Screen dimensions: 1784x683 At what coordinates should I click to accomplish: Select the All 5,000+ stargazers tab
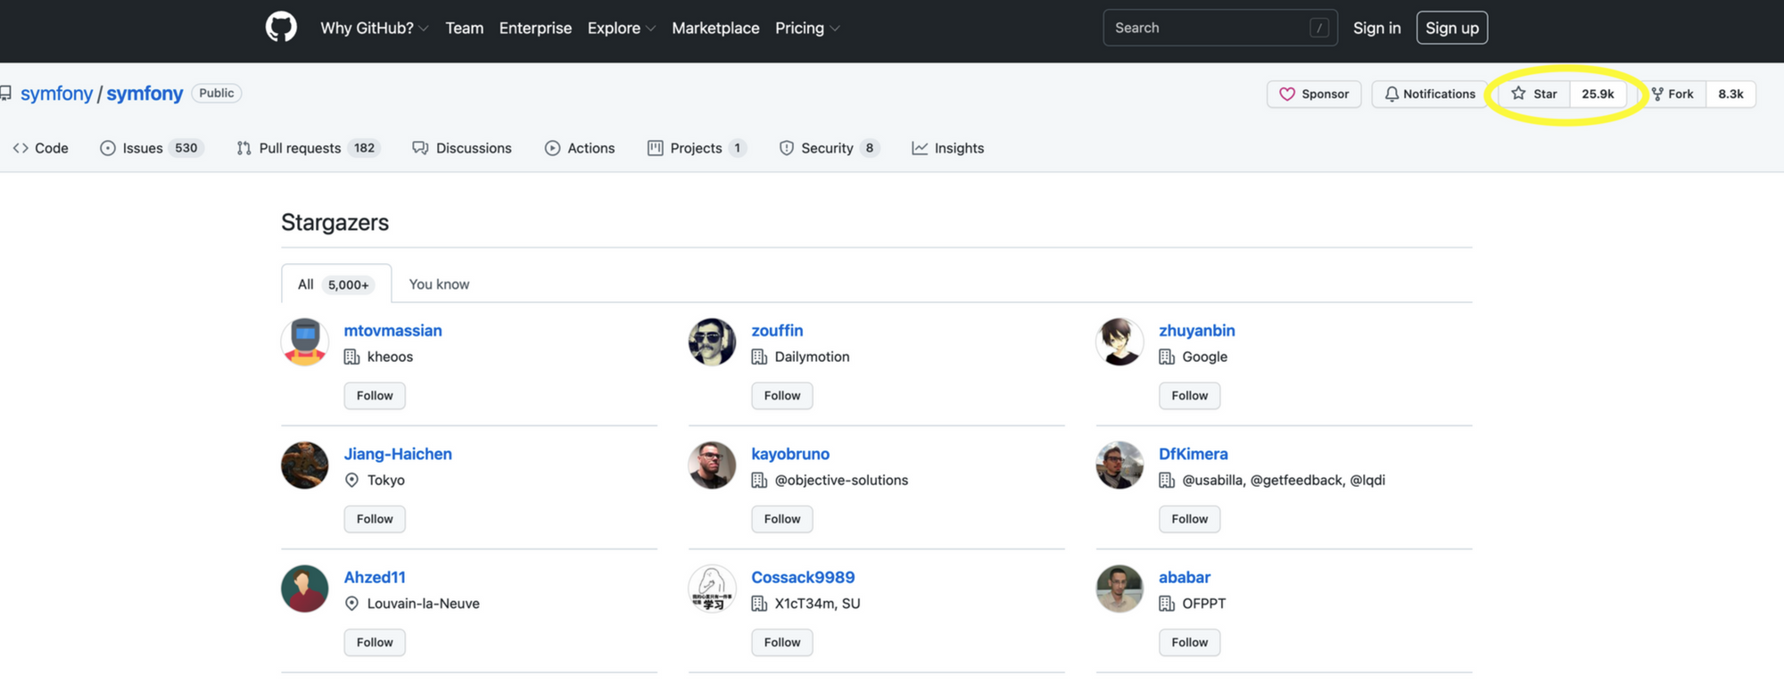click(x=336, y=284)
